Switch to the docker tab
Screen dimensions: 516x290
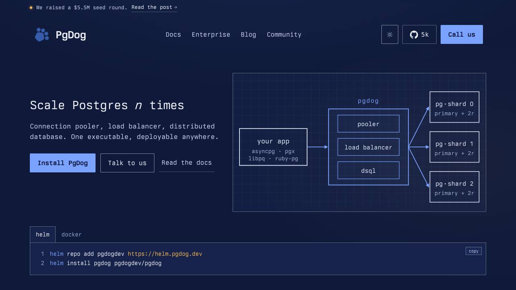click(71, 234)
